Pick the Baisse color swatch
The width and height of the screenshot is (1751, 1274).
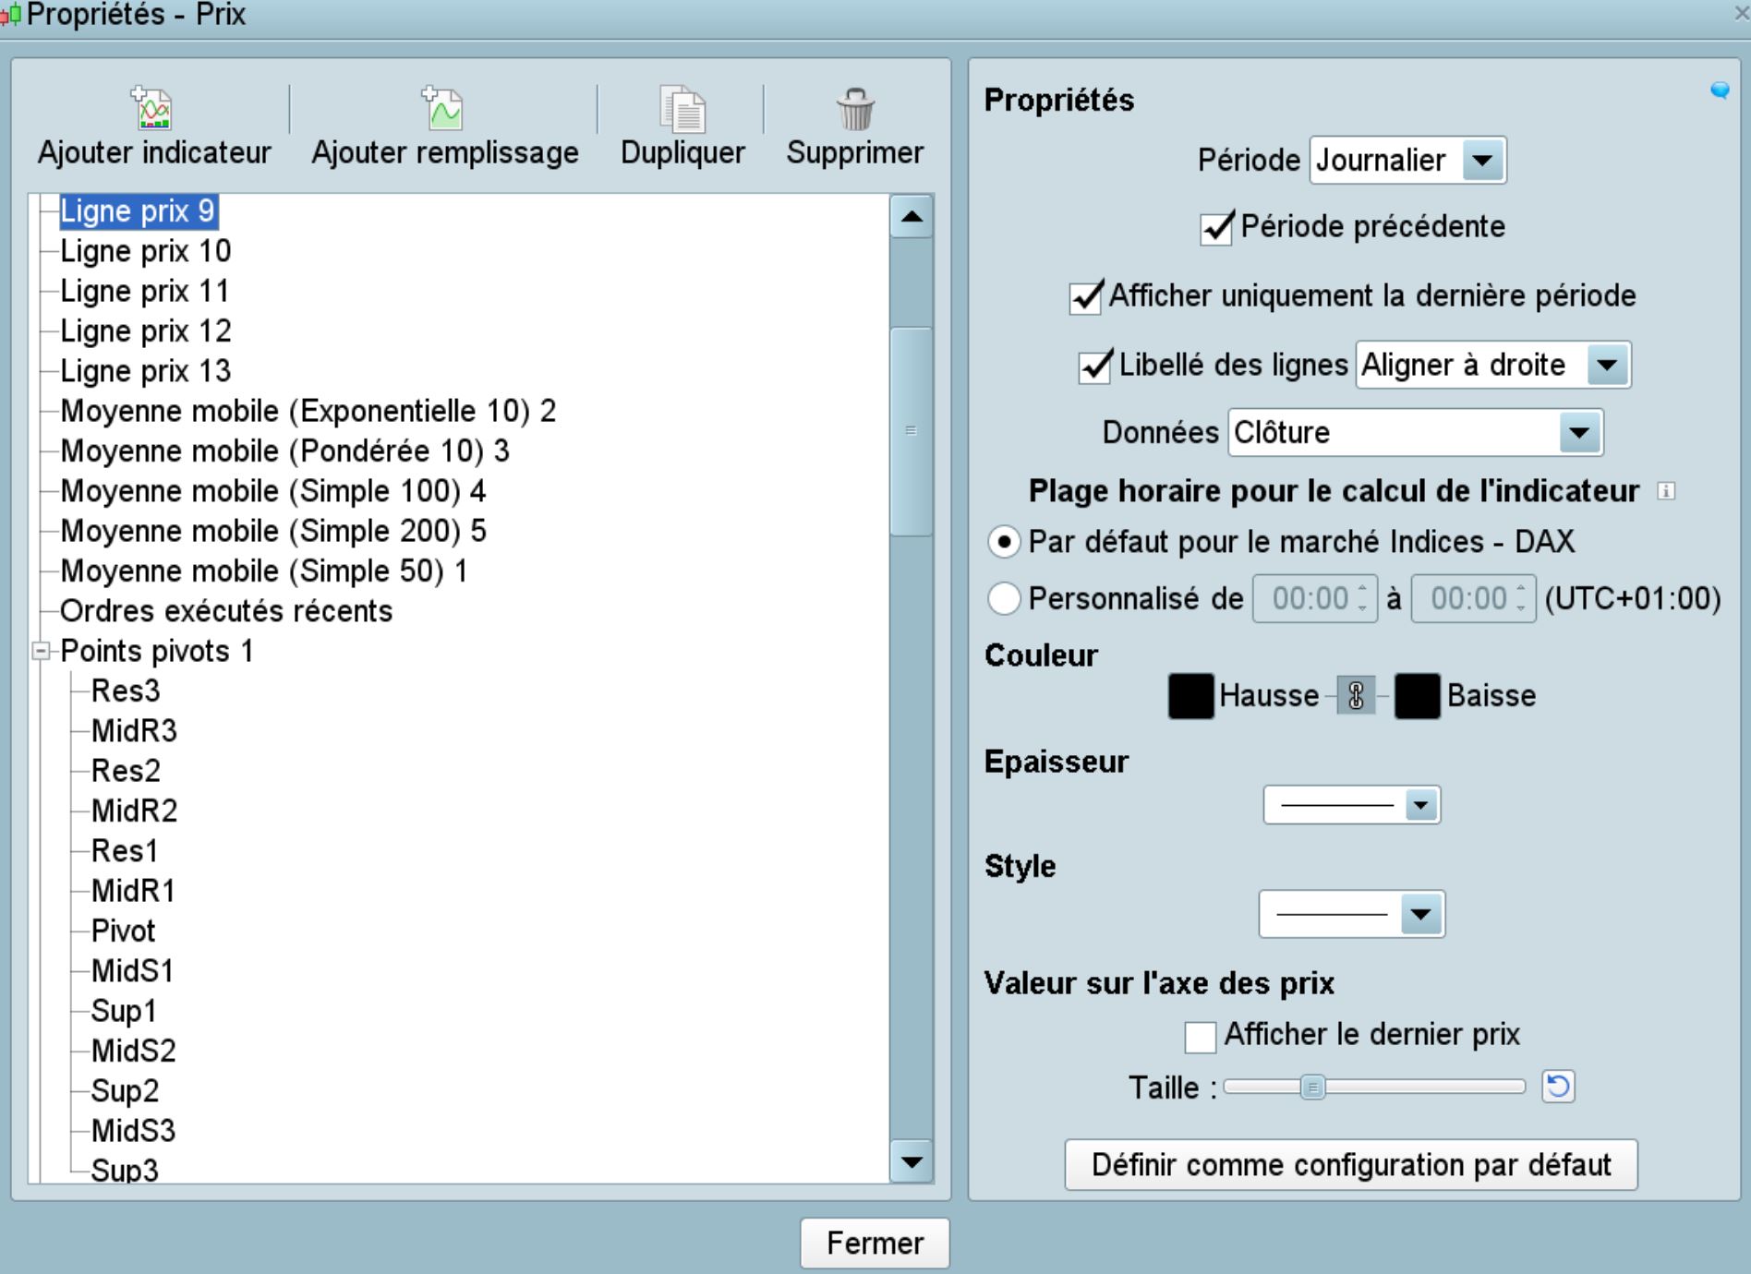1418,696
